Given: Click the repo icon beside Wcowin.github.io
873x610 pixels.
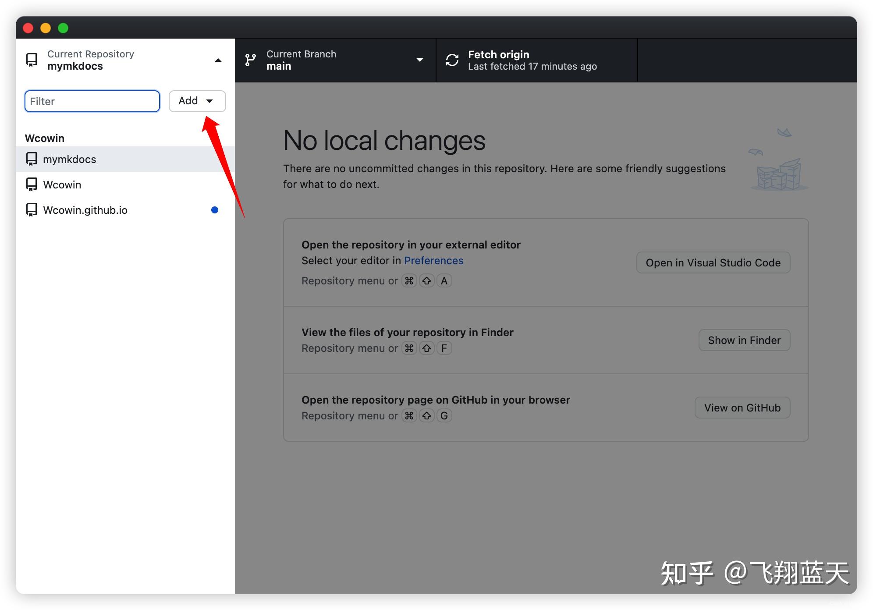Looking at the screenshot, I should tap(31, 209).
